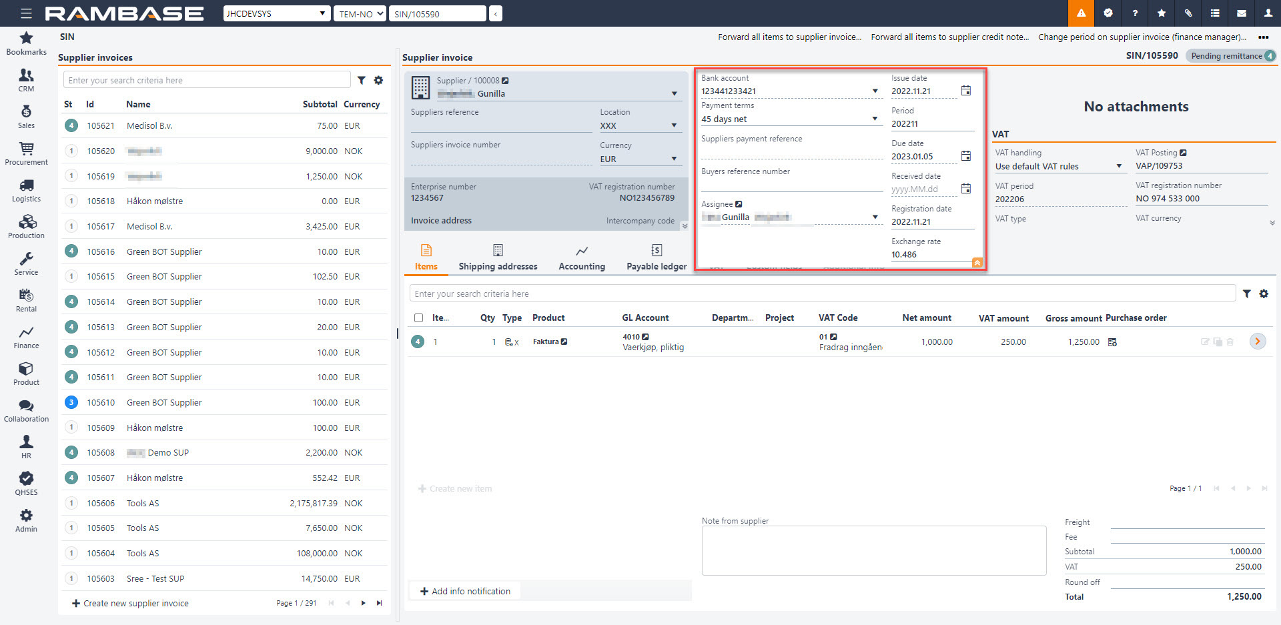Viewport: 1281px width, 625px height.
Task: Click Add info notification button
Action: tap(464, 591)
